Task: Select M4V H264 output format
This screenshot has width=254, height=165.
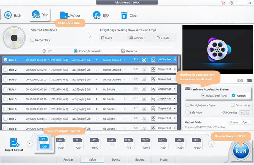Action: [x=180, y=143]
